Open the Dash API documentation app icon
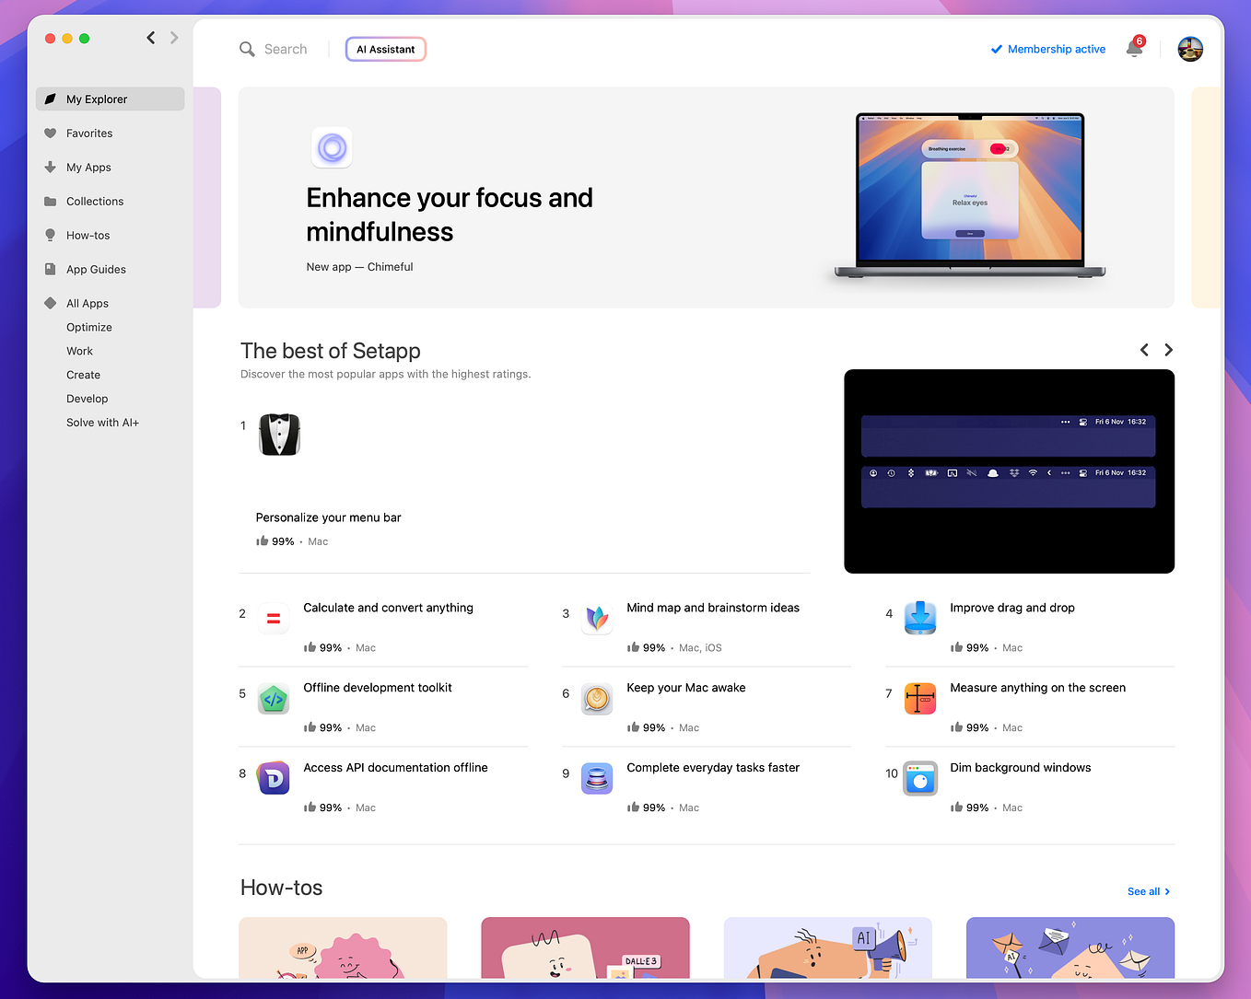Screen dimensions: 1251x999 click(274, 779)
